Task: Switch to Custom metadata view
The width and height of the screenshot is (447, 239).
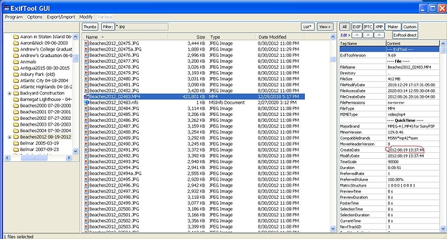Action: (x=409, y=27)
